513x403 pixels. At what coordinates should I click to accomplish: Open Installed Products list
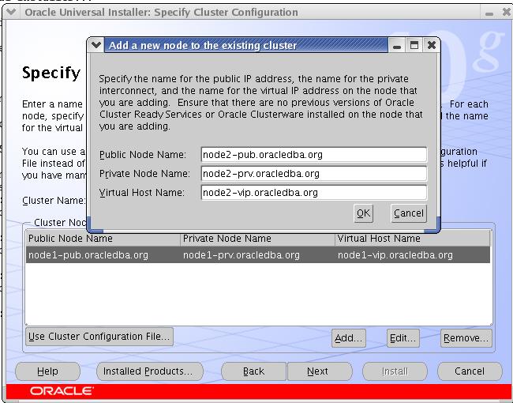(150, 371)
